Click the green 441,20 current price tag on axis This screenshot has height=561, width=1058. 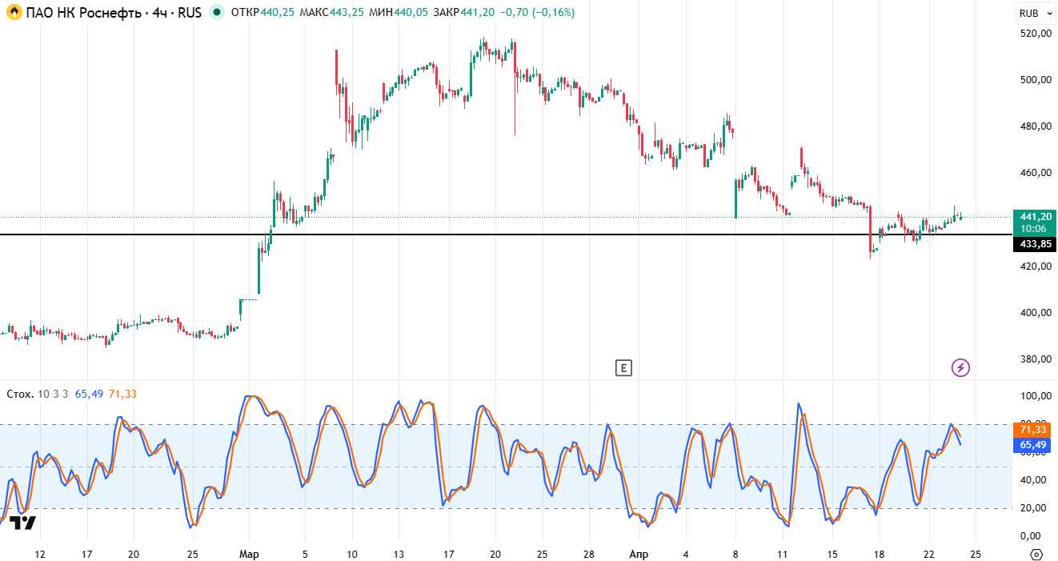pyautogui.click(x=1034, y=216)
